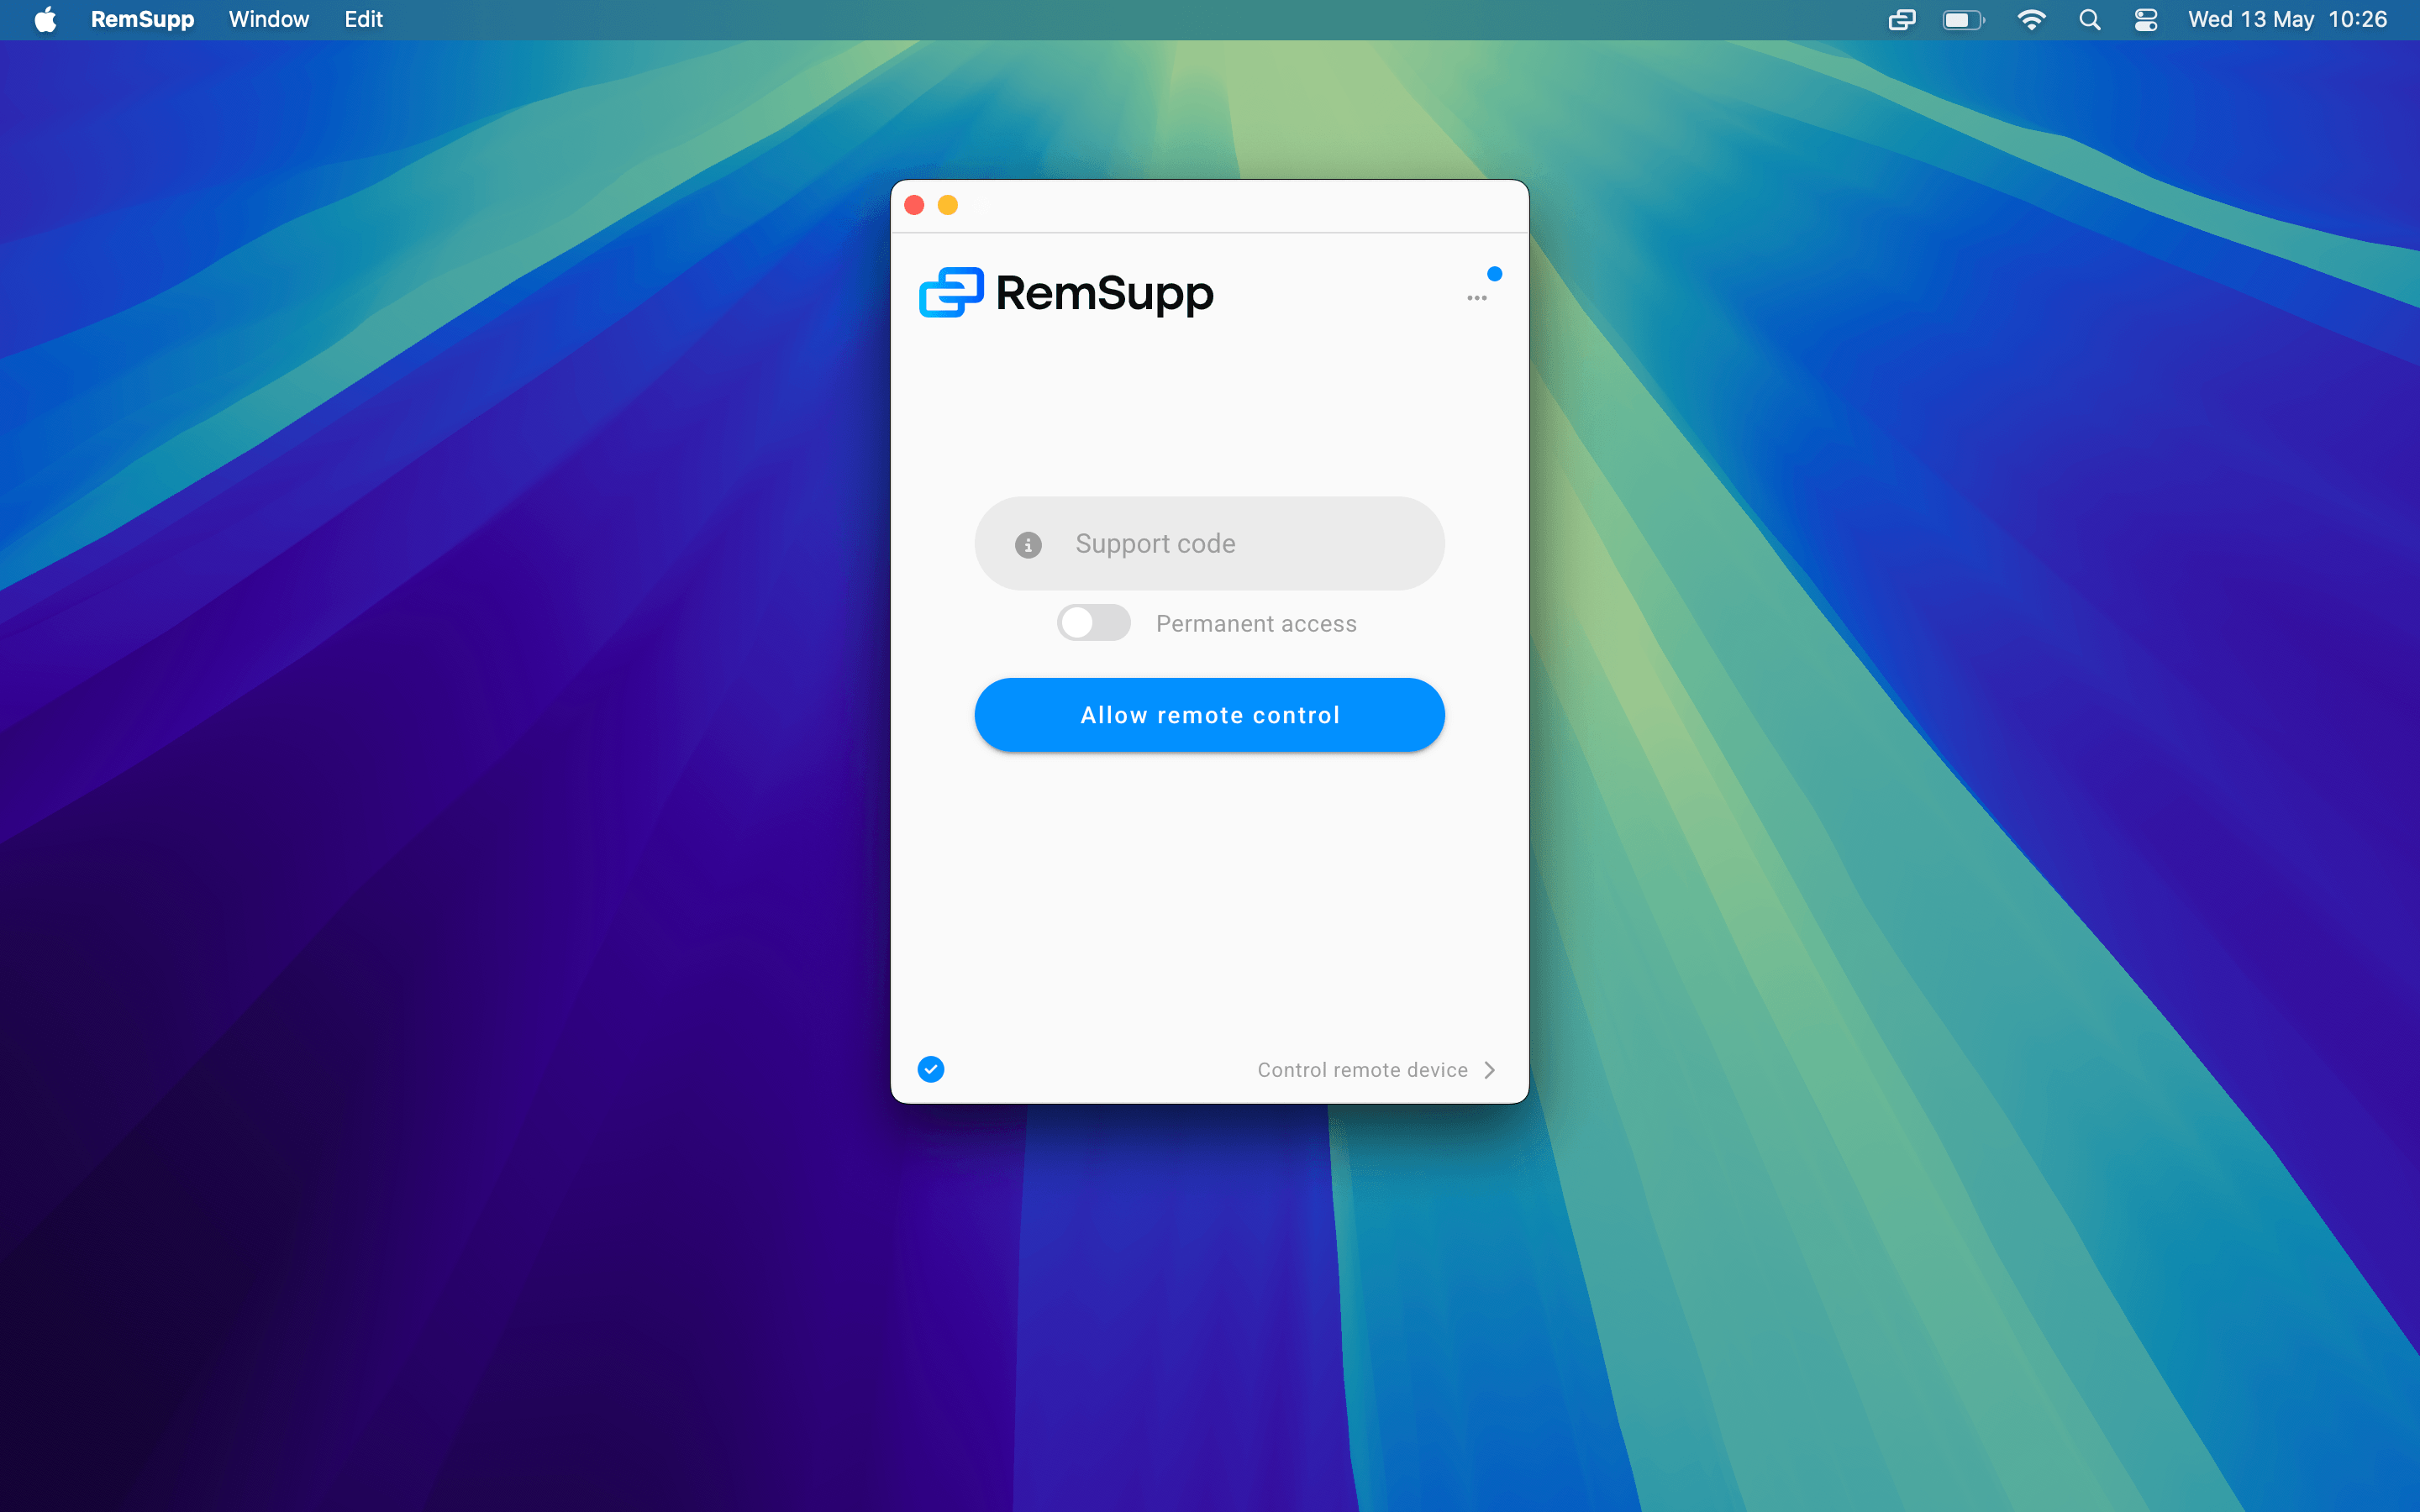2420x1512 pixels.
Task: Toggle Permanent access switch
Action: pos(1093,623)
